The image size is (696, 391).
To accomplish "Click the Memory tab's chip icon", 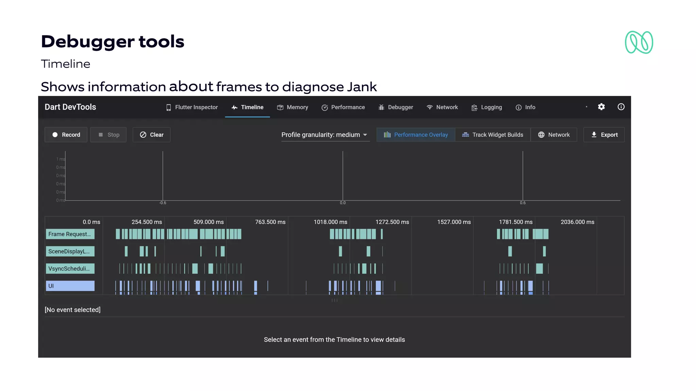I will (x=280, y=107).
